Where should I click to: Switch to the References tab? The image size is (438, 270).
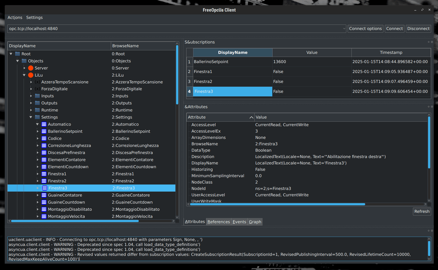(x=219, y=222)
